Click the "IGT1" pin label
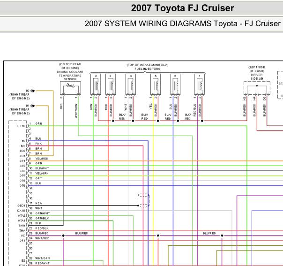The height and width of the screenshot is (266, 283). (22, 161)
